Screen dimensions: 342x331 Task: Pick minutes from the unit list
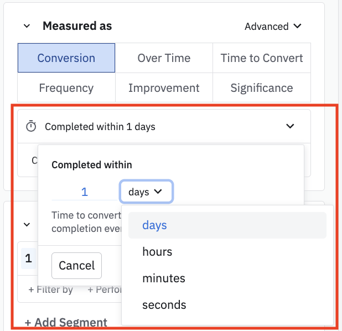point(163,278)
